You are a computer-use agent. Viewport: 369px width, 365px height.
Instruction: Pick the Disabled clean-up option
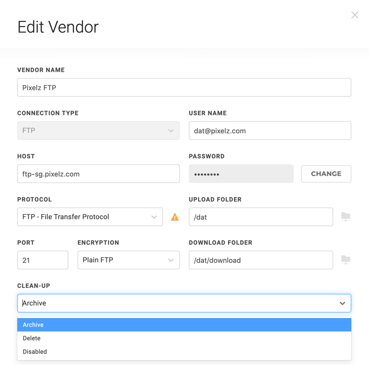184,352
